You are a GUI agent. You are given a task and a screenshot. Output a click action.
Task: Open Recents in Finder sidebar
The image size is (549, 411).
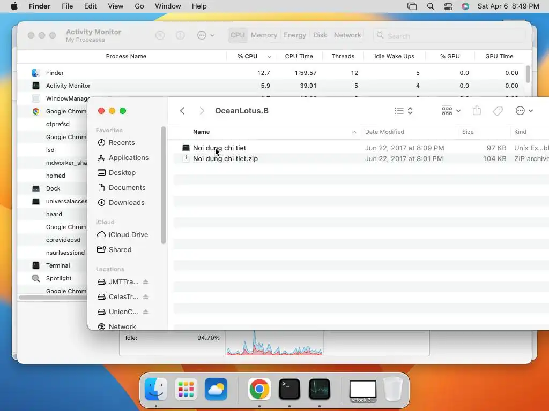coord(122,142)
